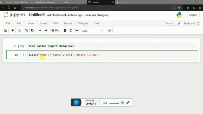Open the Insert menu
Screen dimensions: 203x114
pyautogui.click(x=43, y=23)
